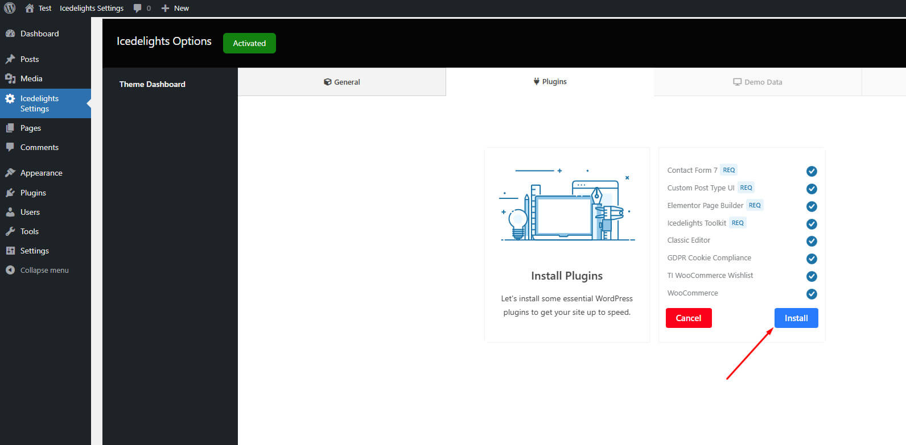Click the Pages icon in sidebar
The image size is (906, 445).
tap(10, 128)
